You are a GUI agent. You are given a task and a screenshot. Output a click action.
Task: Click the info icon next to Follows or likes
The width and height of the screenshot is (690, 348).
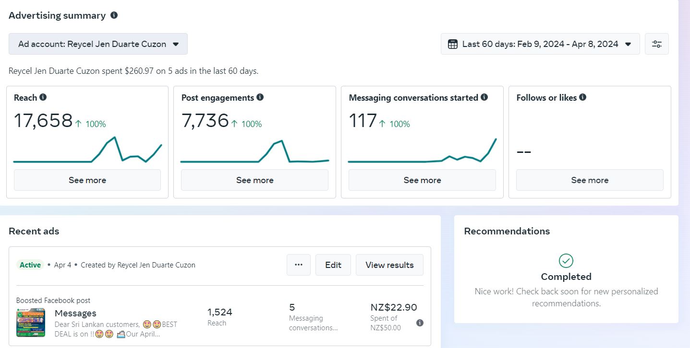(582, 97)
